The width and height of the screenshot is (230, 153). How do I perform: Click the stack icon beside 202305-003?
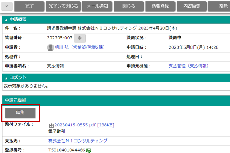80,38
